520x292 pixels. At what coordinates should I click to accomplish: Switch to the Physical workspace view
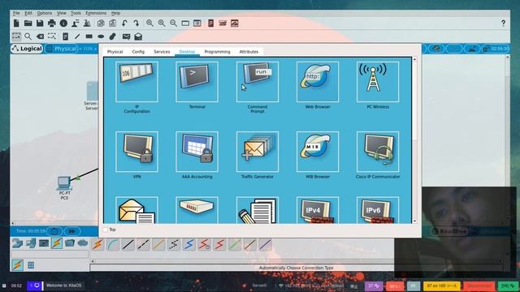click(62, 49)
